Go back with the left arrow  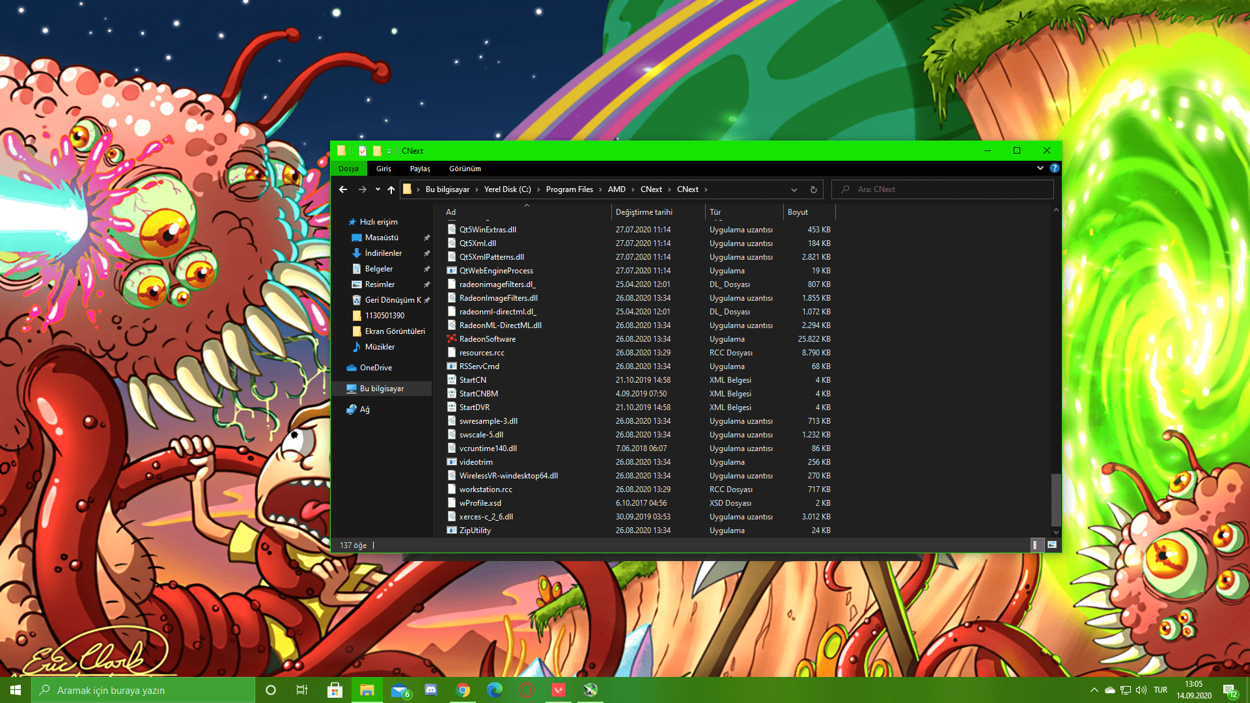tap(343, 189)
